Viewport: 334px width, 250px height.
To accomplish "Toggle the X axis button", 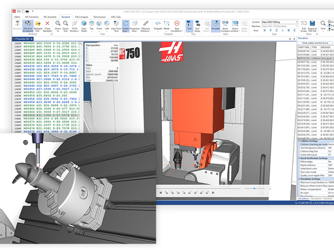I will coord(264,31).
